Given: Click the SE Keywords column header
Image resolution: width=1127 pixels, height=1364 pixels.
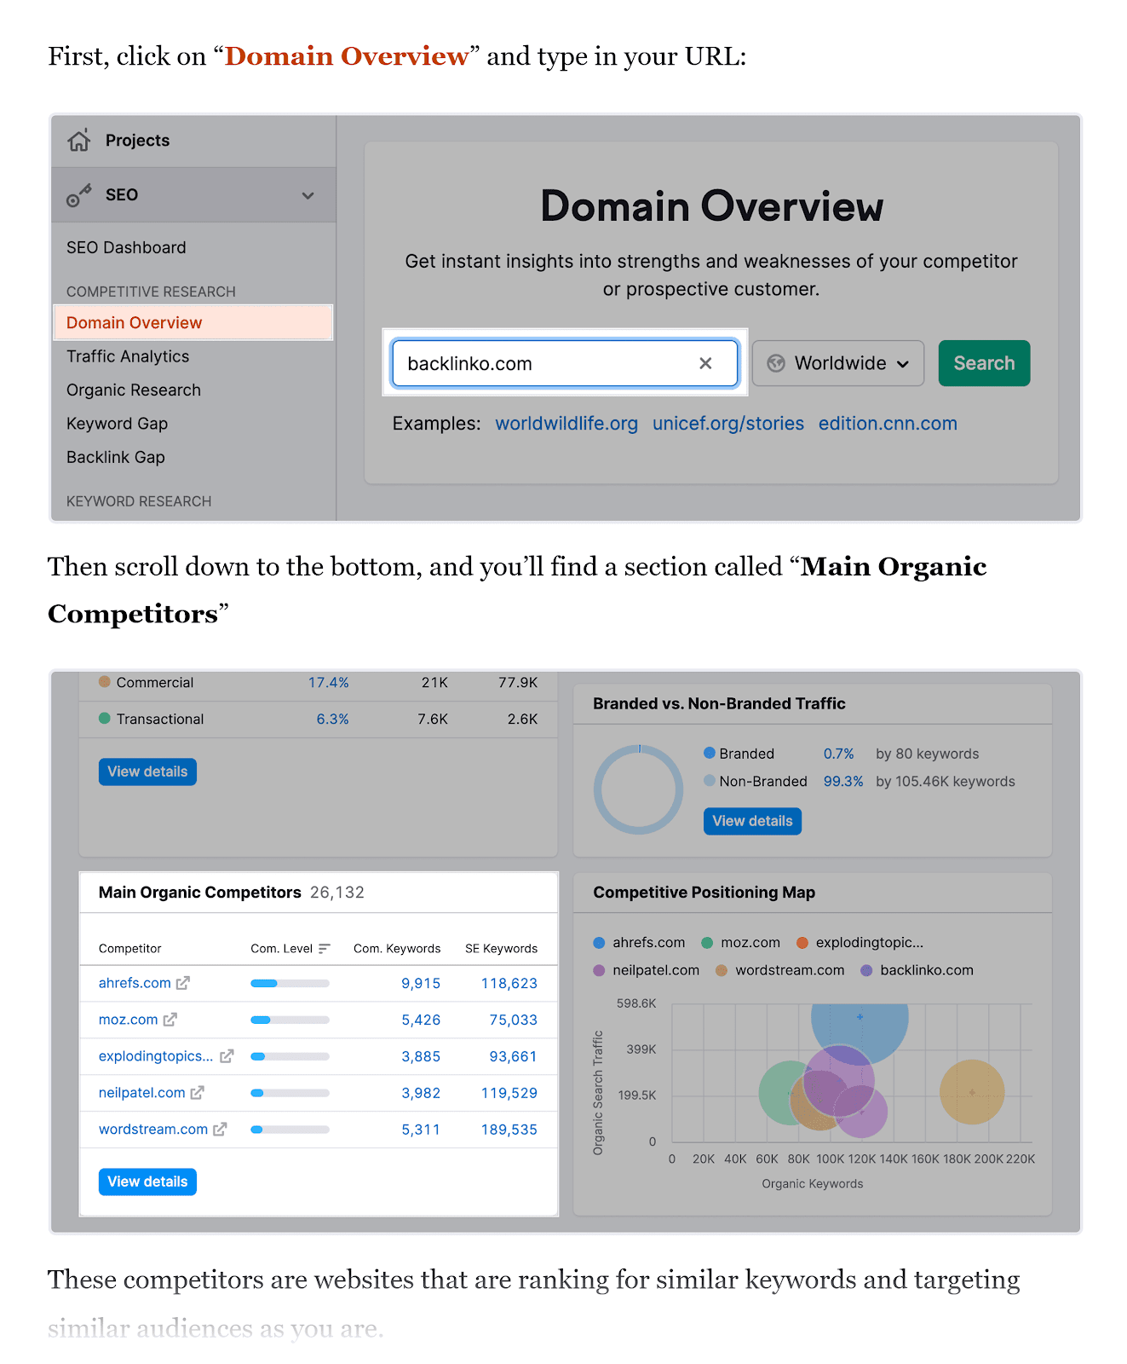Looking at the screenshot, I should click(501, 949).
